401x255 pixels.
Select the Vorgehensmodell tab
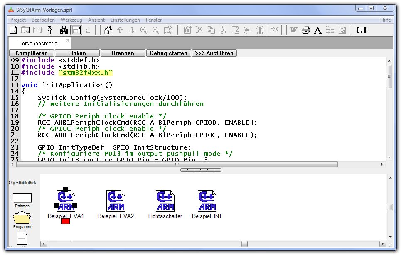(x=39, y=43)
